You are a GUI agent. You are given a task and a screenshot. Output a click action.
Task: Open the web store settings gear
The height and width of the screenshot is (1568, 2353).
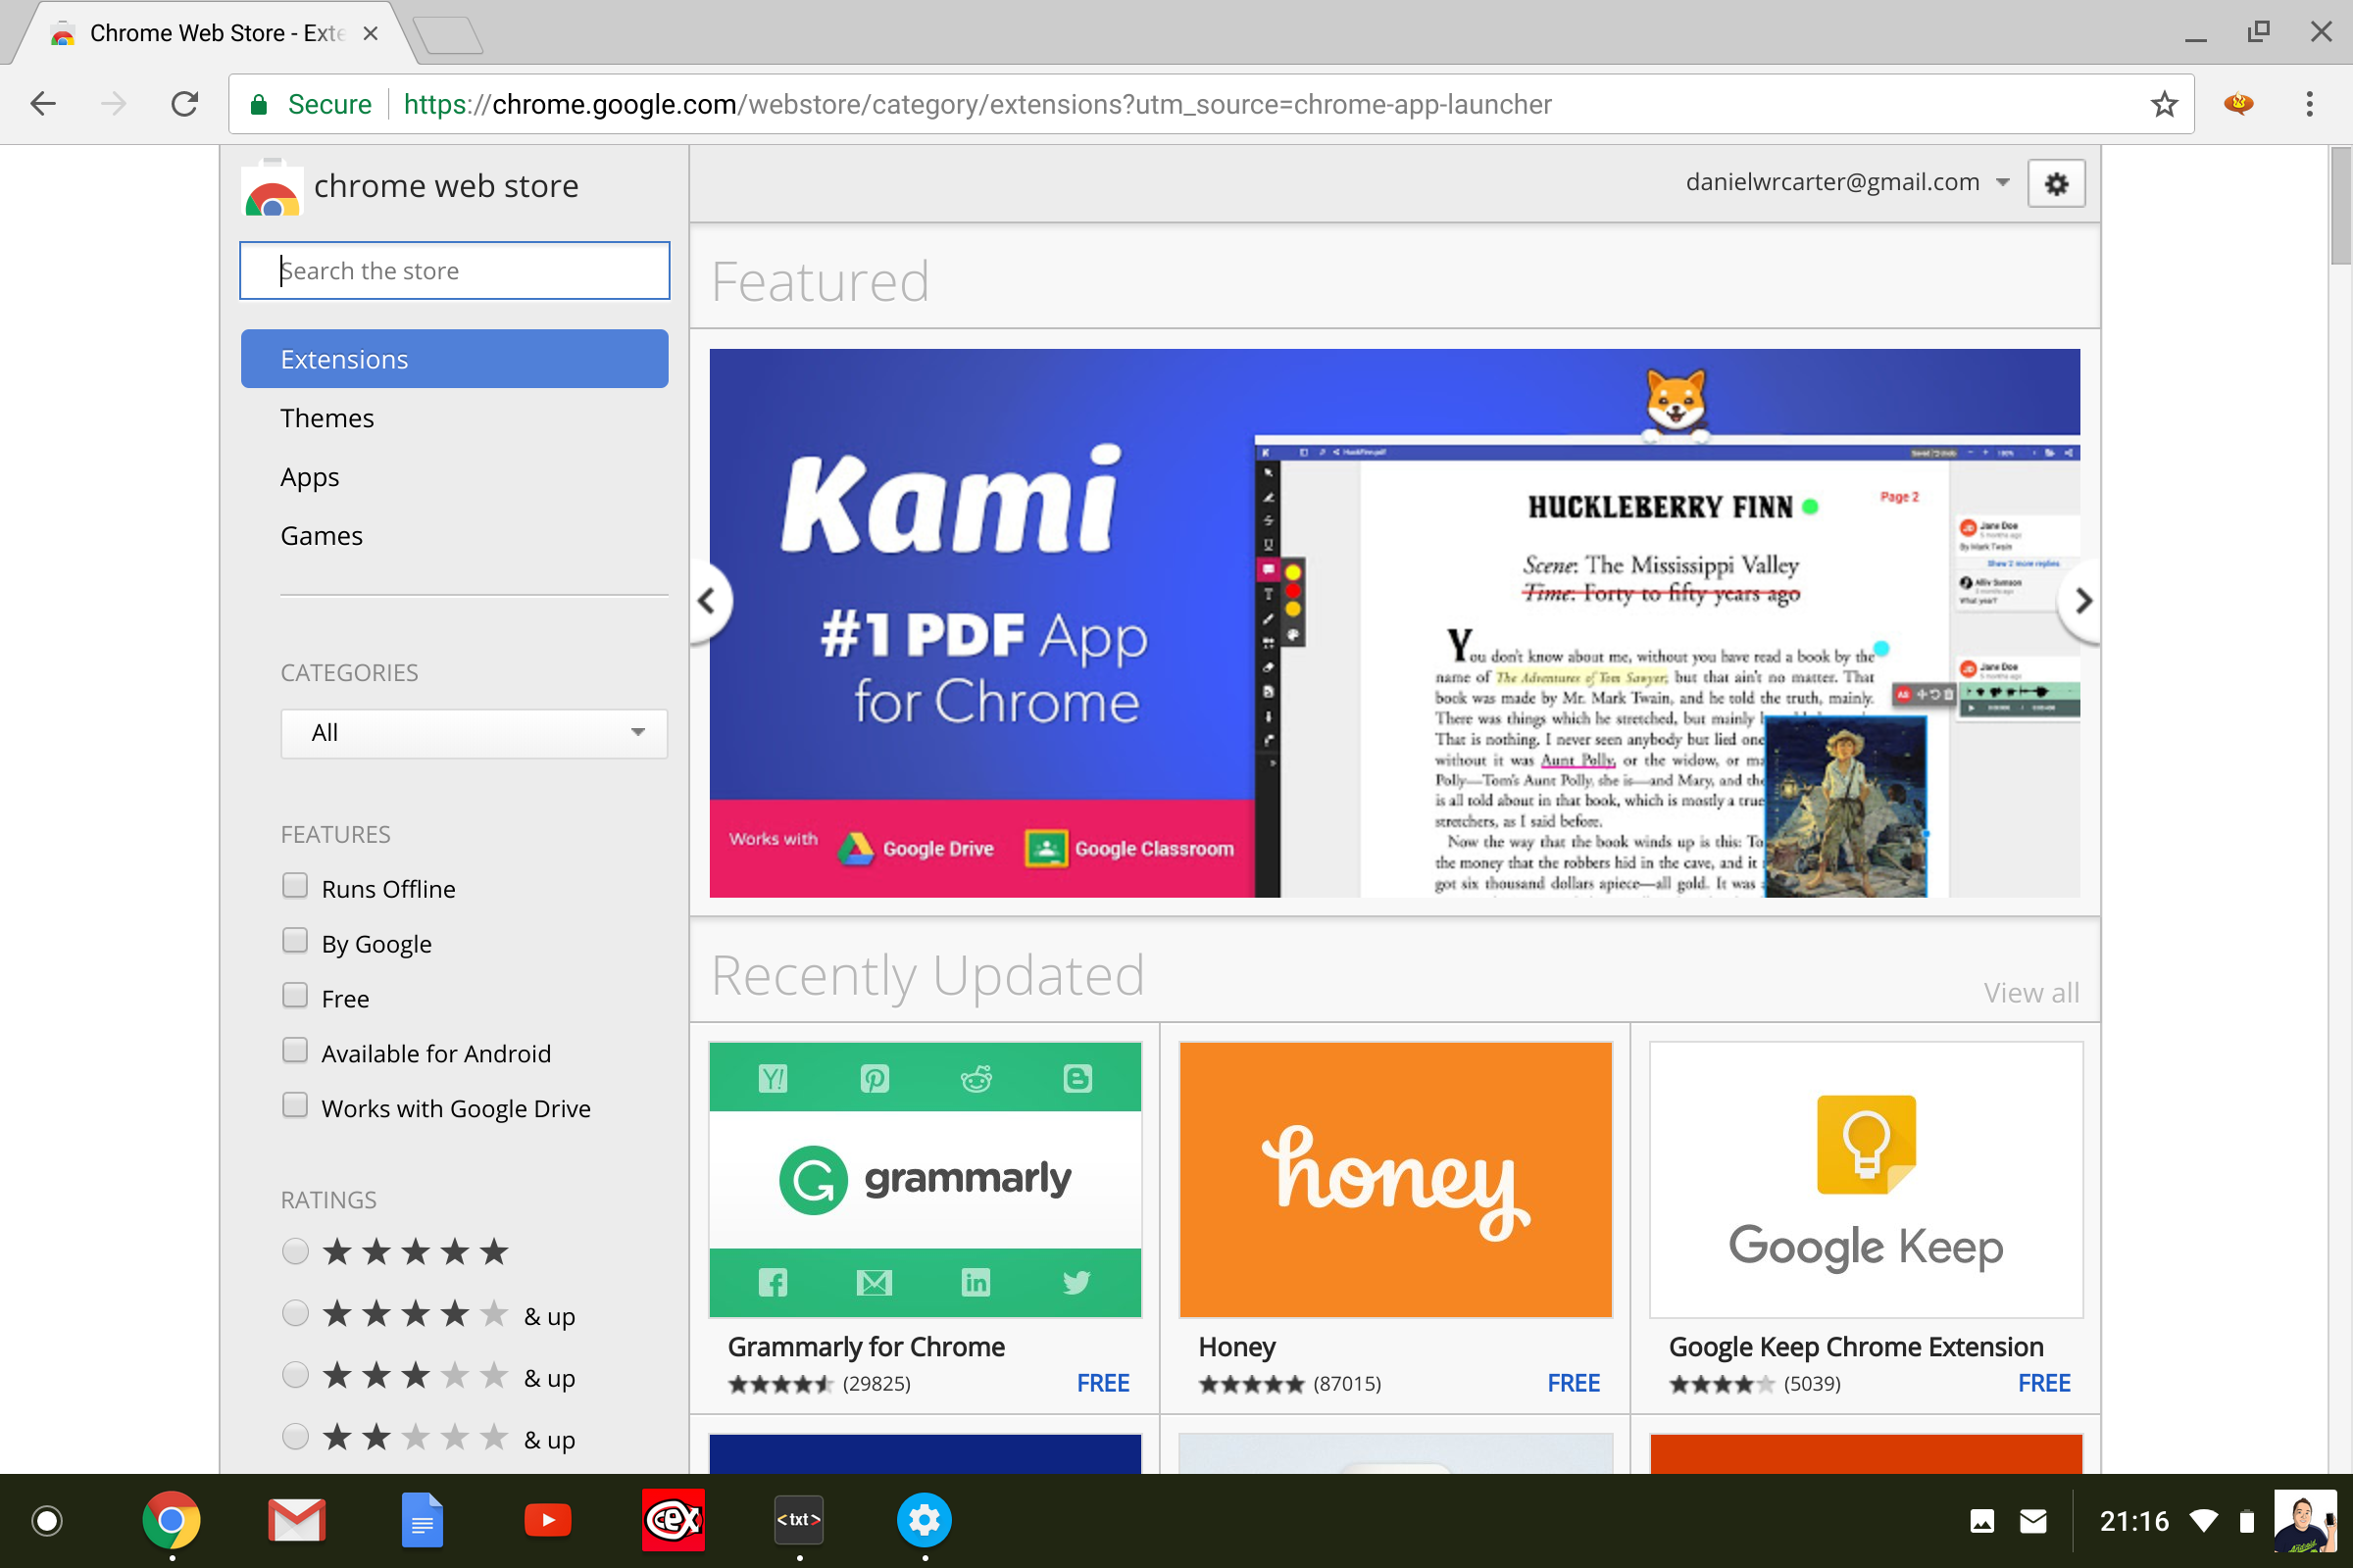2056,183
